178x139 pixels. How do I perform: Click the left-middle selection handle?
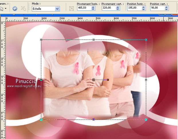[41, 80]
